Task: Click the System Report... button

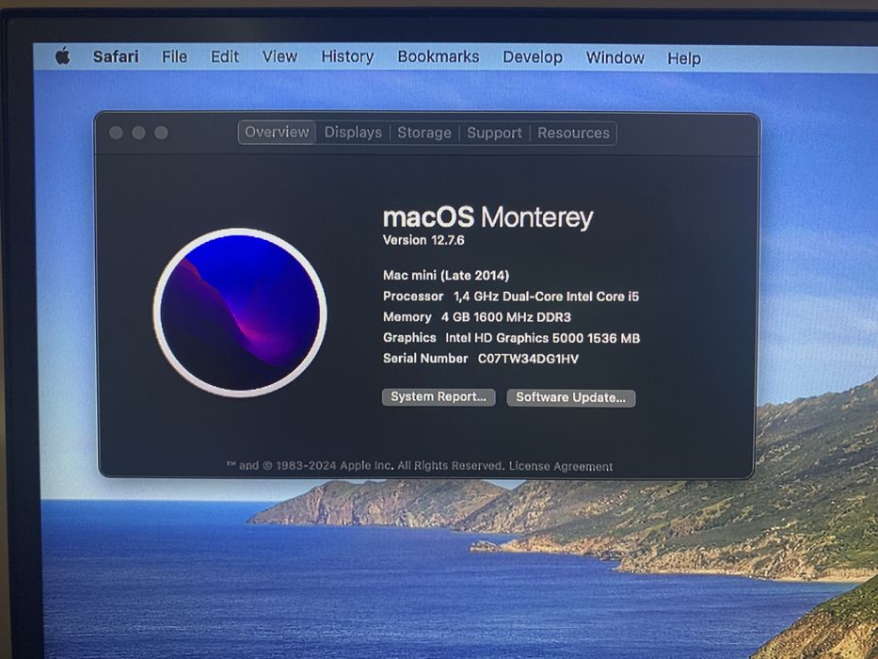Action: click(x=439, y=396)
